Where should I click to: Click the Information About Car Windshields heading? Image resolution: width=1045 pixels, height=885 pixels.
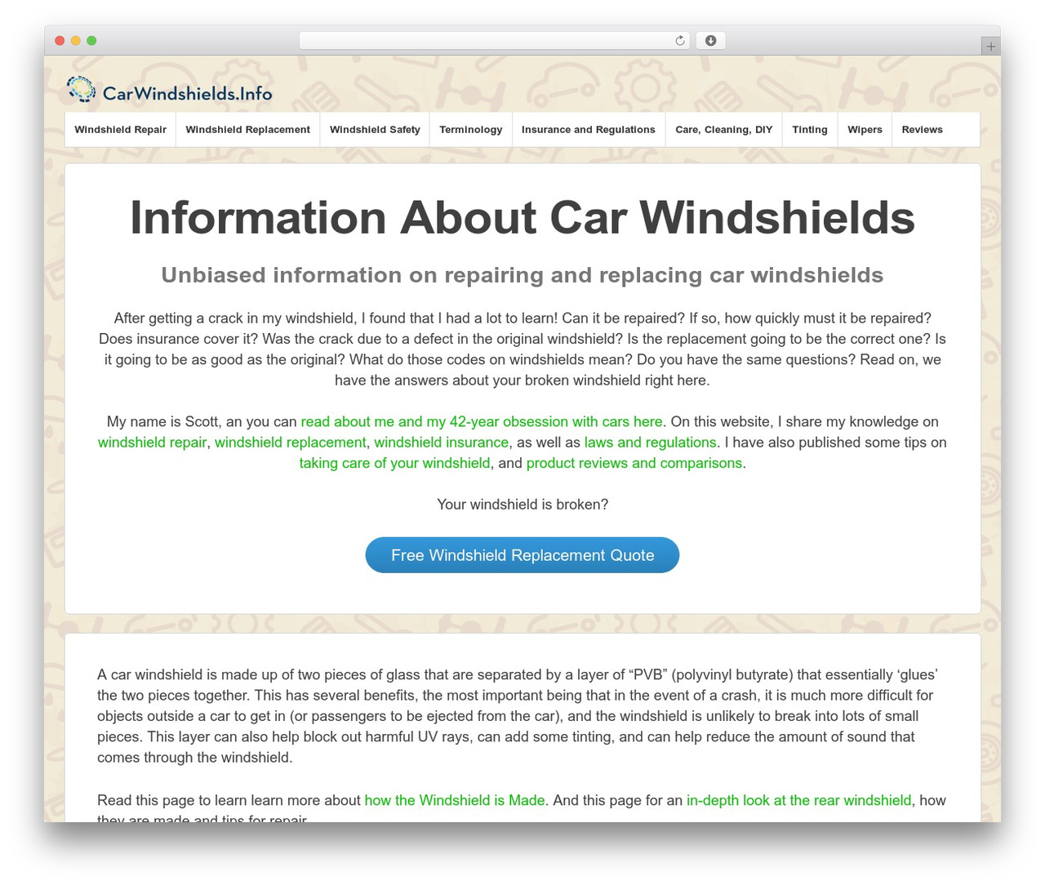(x=522, y=218)
